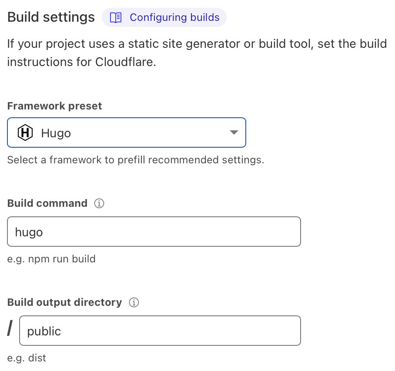
Task: Click the build instructions description paragraph
Action: tap(197, 53)
